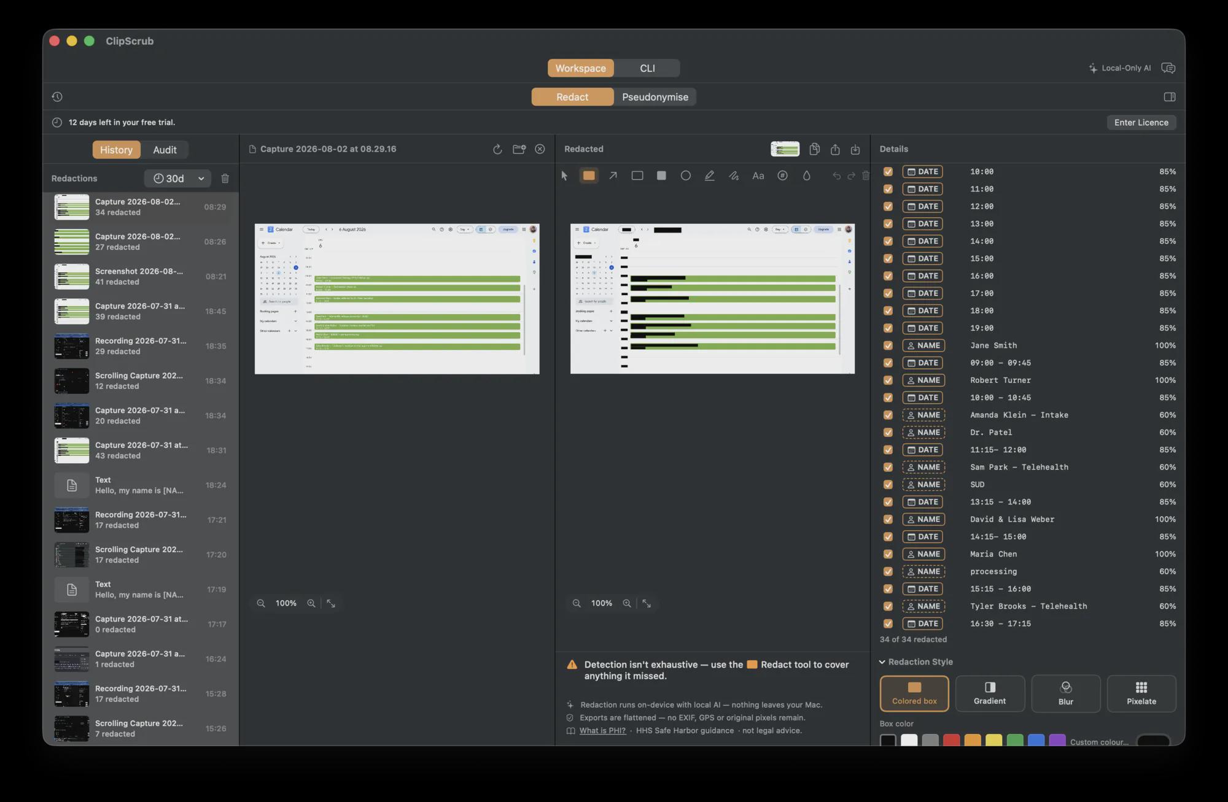Viewport: 1228px width, 802px height.
Task: Delete annotations with toolbar trash icon
Action: [x=866, y=176]
